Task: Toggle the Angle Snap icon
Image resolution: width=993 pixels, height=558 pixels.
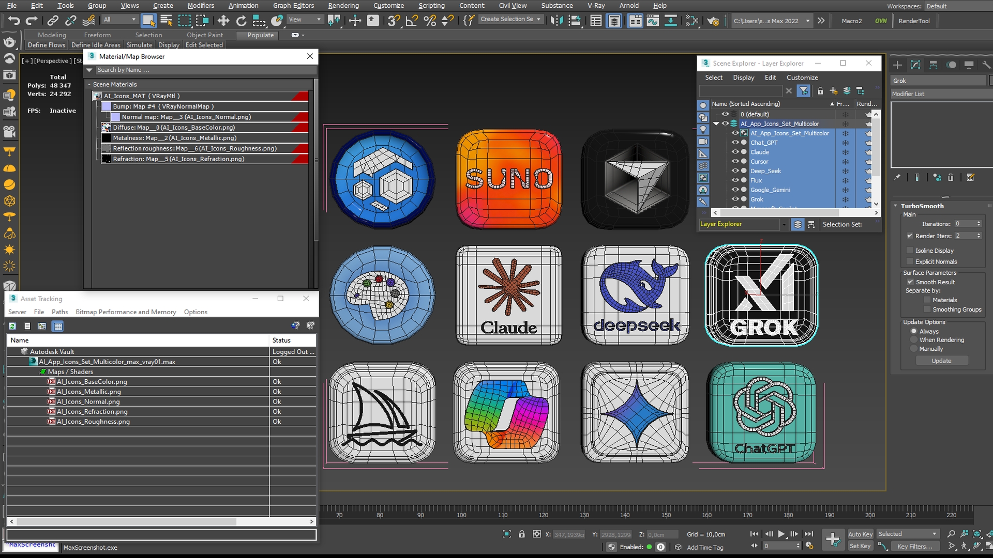Action: click(x=412, y=21)
